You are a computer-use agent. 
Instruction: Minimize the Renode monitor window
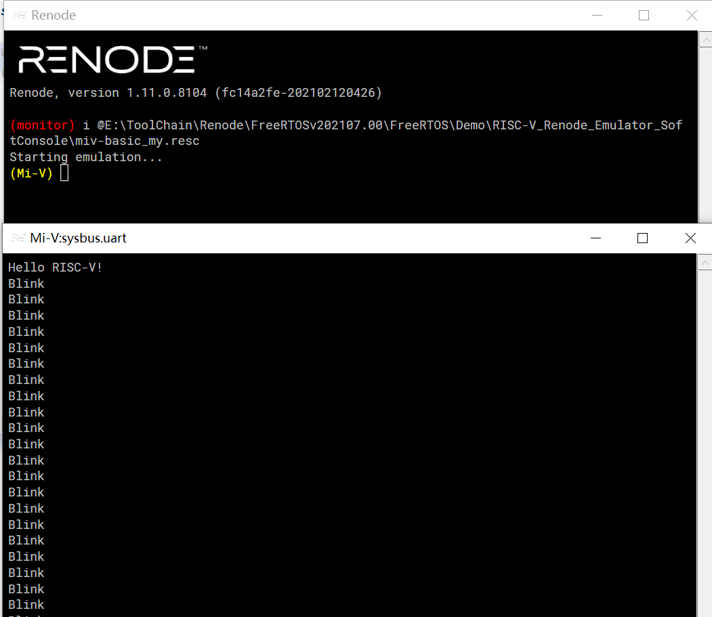597,16
